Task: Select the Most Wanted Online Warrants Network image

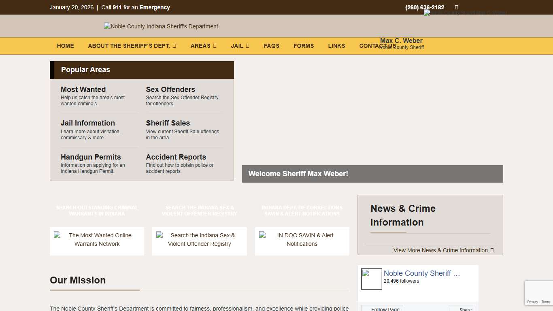Action: [97, 240]
